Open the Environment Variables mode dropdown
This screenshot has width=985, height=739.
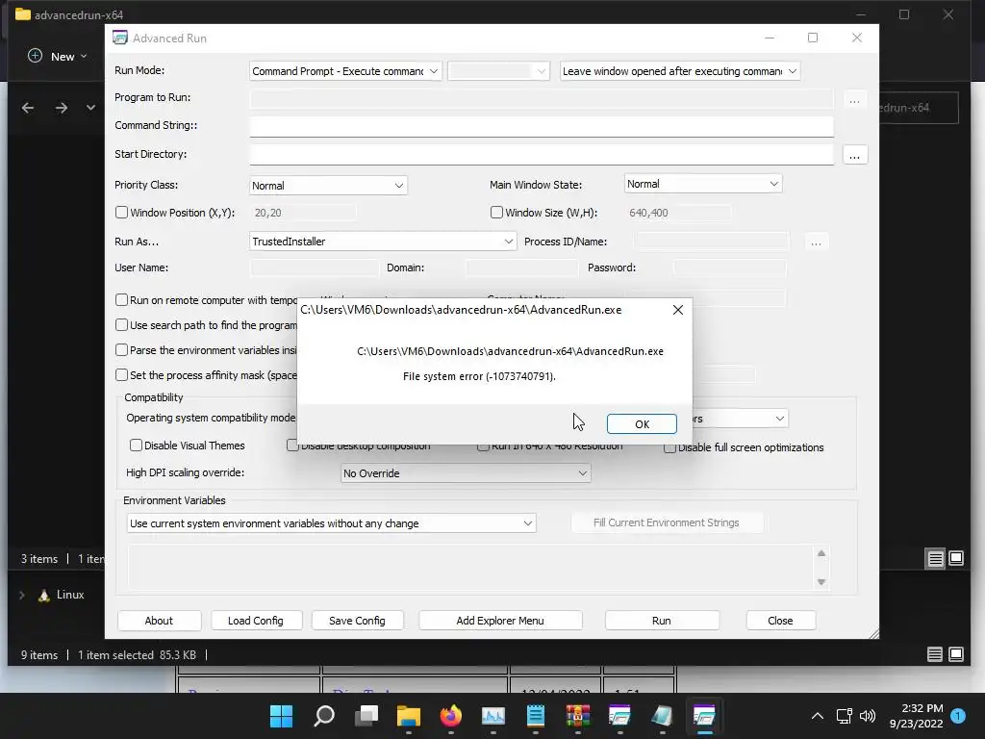(x=331, y=523)
